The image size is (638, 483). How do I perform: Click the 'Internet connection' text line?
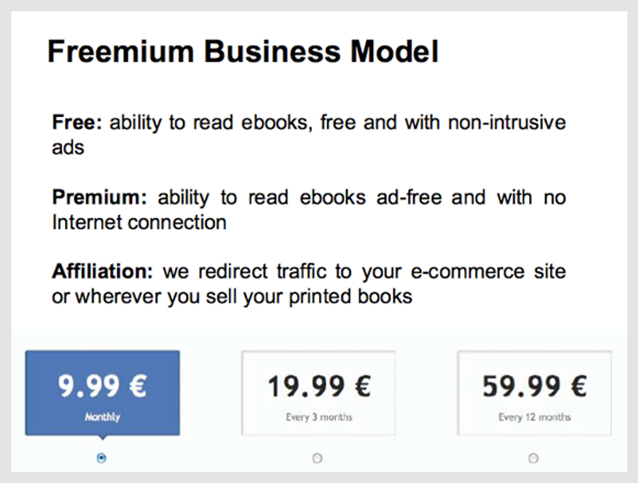pyautogui.click(x=139, y=222)
